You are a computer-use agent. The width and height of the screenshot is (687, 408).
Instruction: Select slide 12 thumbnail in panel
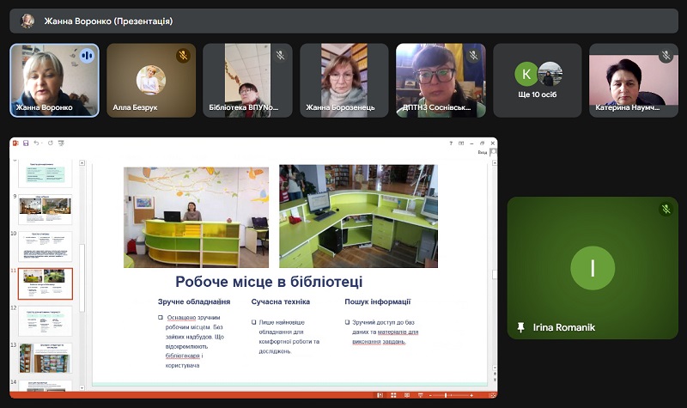tap(46, 320)
